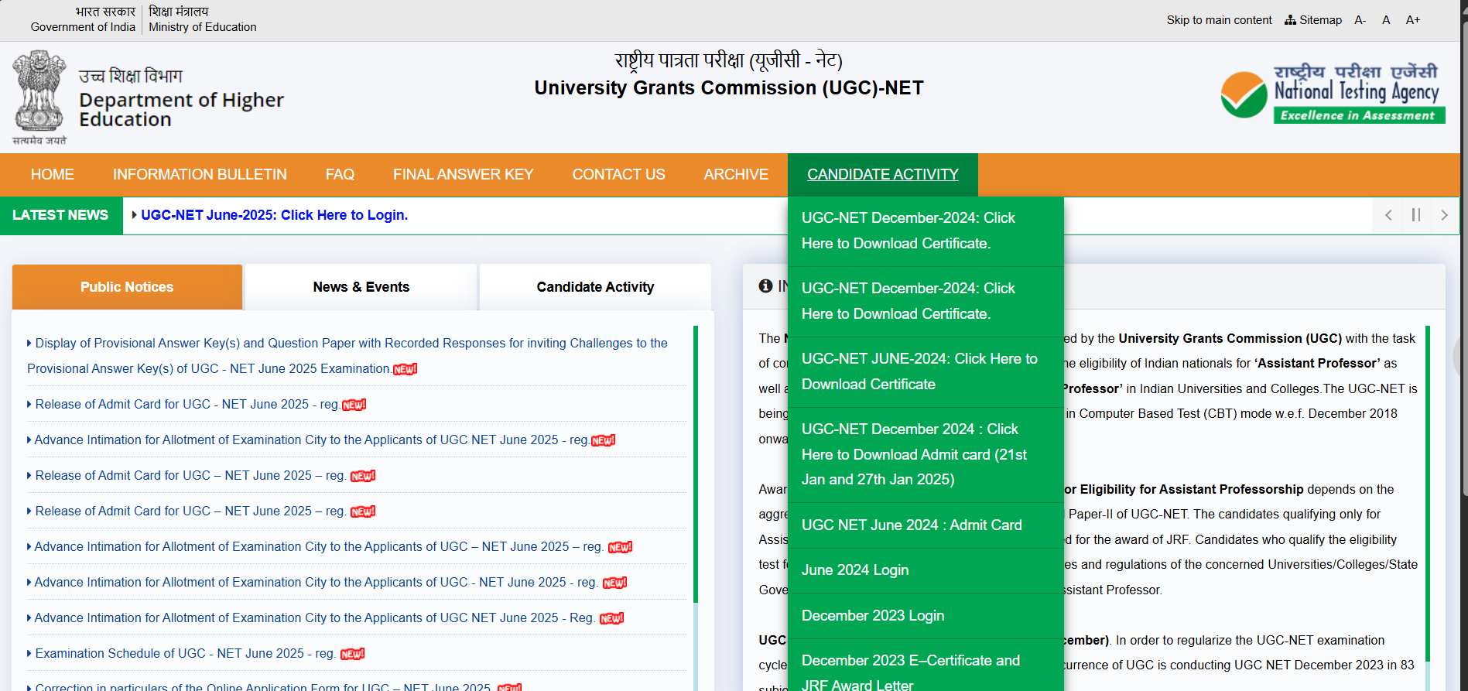Image resolution: width=1468 pixels, height=691 pixels.
Task: Open the Sitemap link with icon
Action: coord(1313,20)
